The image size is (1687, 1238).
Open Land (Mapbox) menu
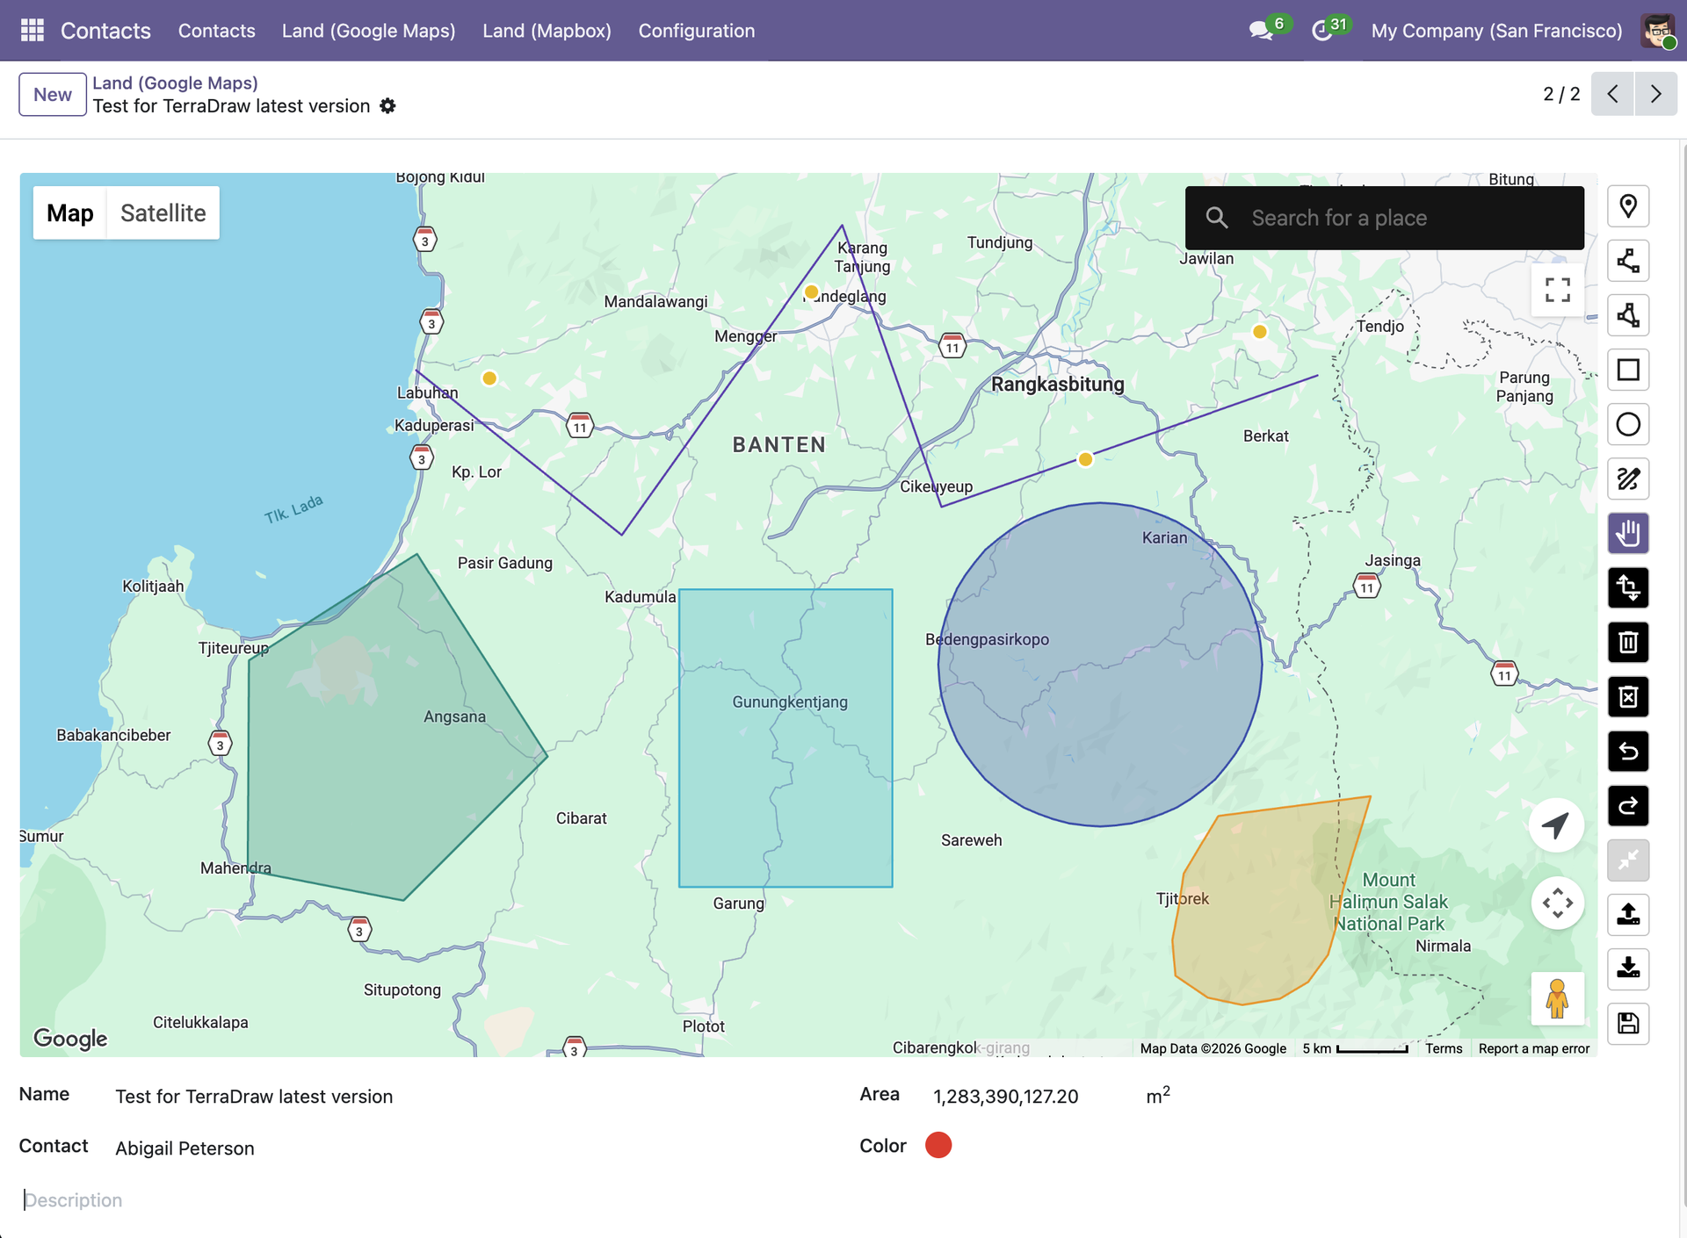(547, 31)
